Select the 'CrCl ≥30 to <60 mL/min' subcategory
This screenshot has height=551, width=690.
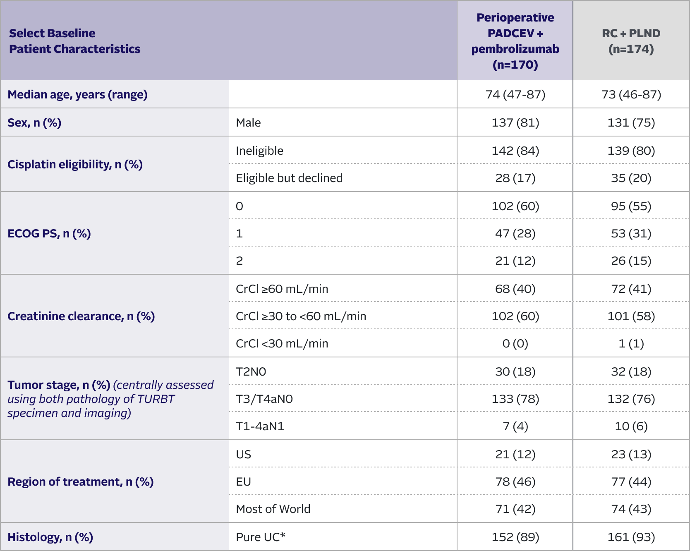pyautogui.click(x=301, y=316)
